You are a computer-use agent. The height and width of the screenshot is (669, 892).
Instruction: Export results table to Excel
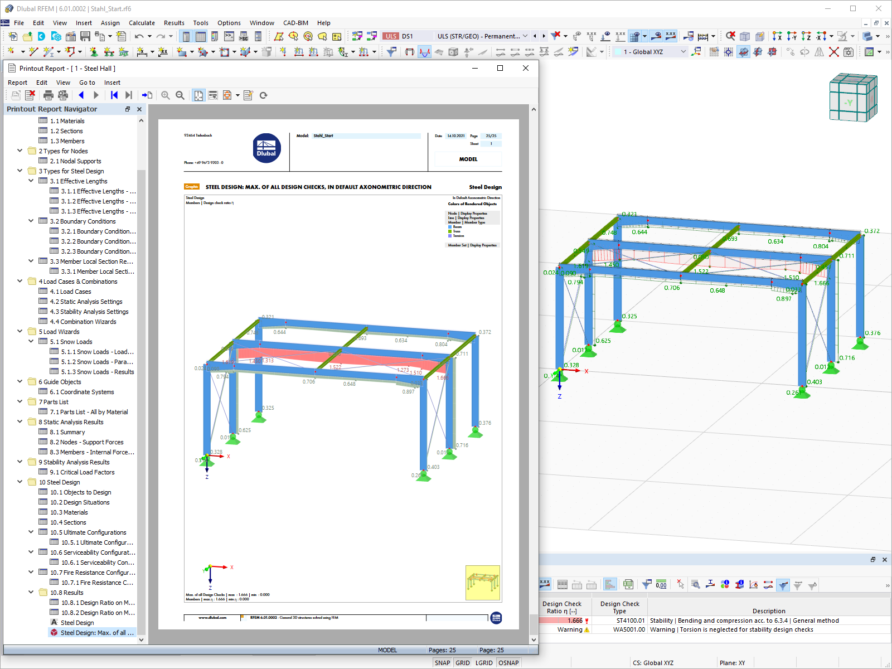tap(628, 585)
